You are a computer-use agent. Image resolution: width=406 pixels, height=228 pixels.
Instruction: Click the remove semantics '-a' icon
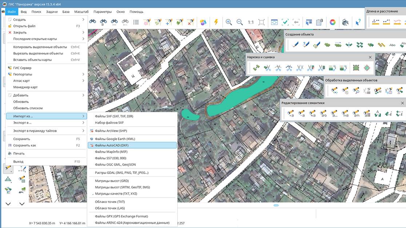click(301, 113)
